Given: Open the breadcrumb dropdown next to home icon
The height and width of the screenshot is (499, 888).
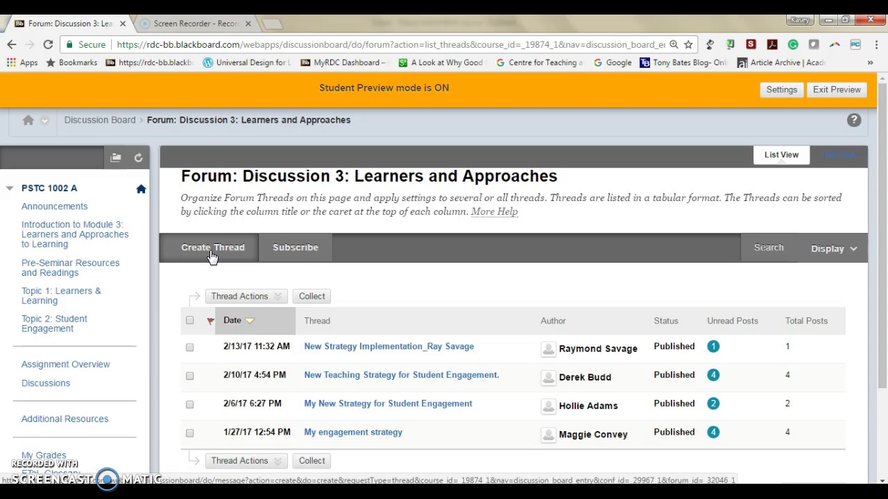Looking at the screenshot, I should [44, 120].
